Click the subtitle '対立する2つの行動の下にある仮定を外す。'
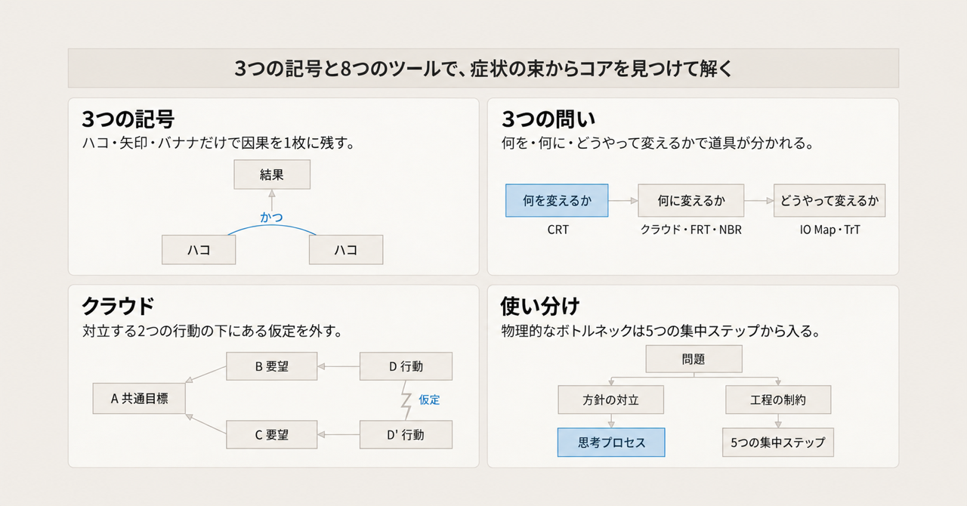 pyautogui.click(x=214, y=330)
